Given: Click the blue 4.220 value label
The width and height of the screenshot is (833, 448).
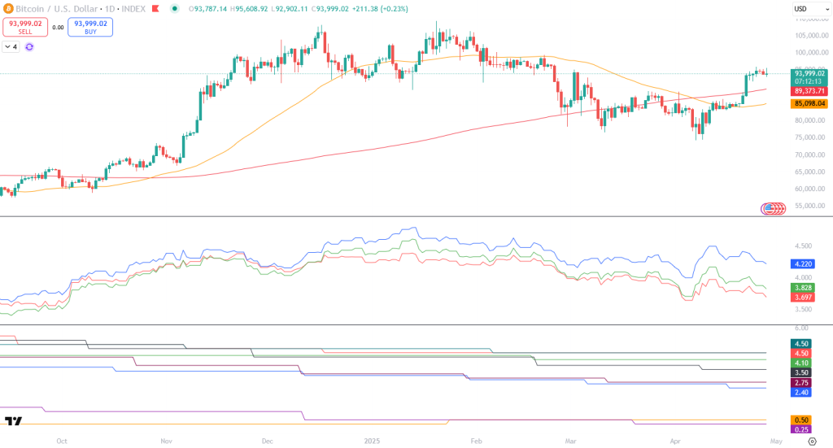Looking at the screenshot, I should pyautogui.click(x=803, y=263).
